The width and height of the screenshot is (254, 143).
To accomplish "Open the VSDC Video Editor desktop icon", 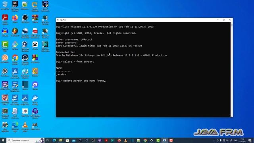I will 45,46.
